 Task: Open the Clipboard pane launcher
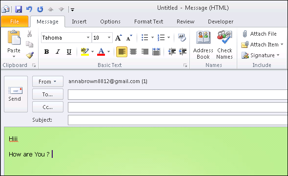tap(34, 66)
